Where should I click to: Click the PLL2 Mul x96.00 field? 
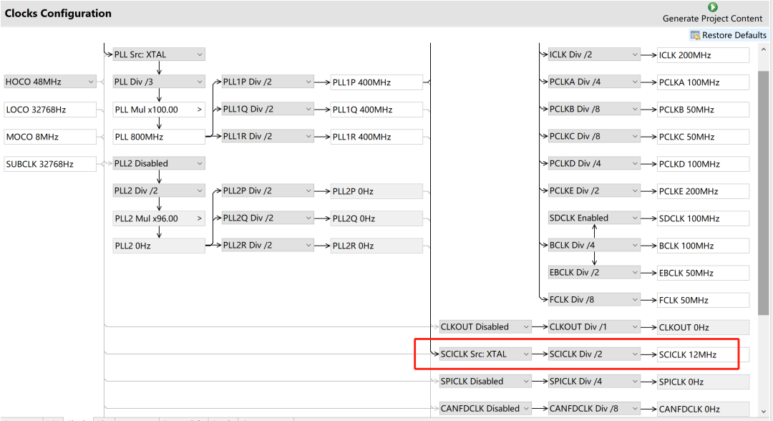159,218
